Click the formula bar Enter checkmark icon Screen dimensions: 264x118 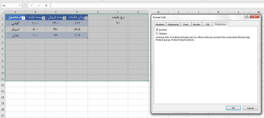point(39,6)
